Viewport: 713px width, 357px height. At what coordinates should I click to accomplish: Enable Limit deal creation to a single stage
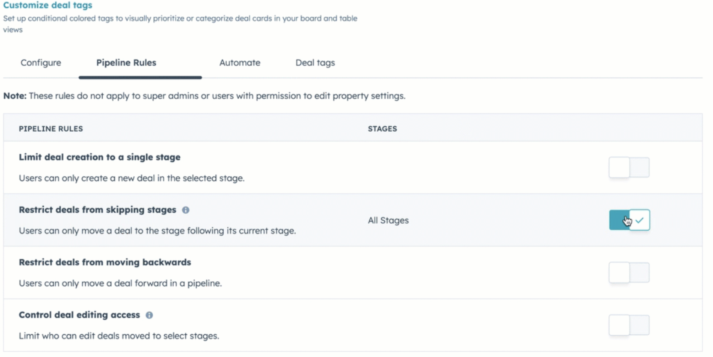[x=629, y=167]
